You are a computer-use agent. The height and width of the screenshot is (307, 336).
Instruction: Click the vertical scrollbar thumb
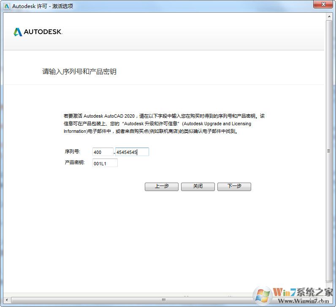pos(329,151)
